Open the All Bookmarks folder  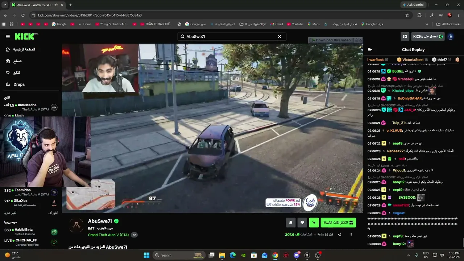[x=448, y=24]
